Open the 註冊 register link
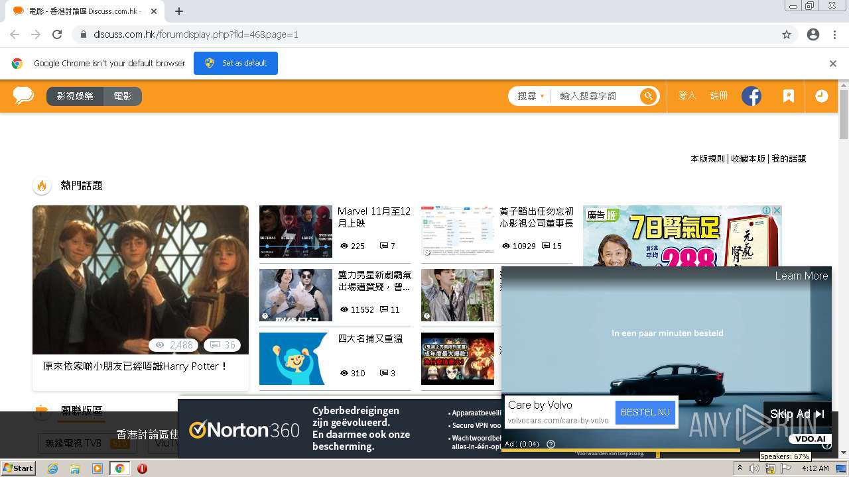 [x=719, y=96]
